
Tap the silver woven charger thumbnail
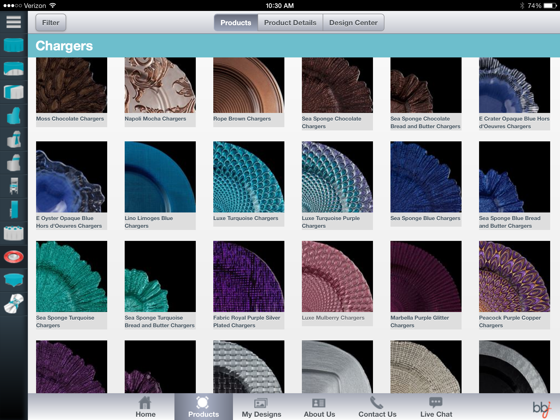(249, 367)
